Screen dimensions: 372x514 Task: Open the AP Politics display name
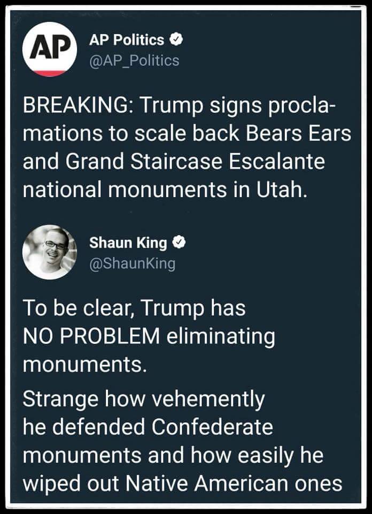(127, 40)
